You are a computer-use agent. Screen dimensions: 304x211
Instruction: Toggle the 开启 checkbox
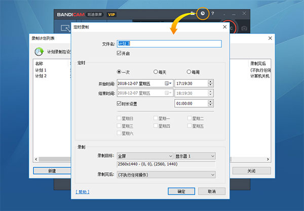(119, 53)
